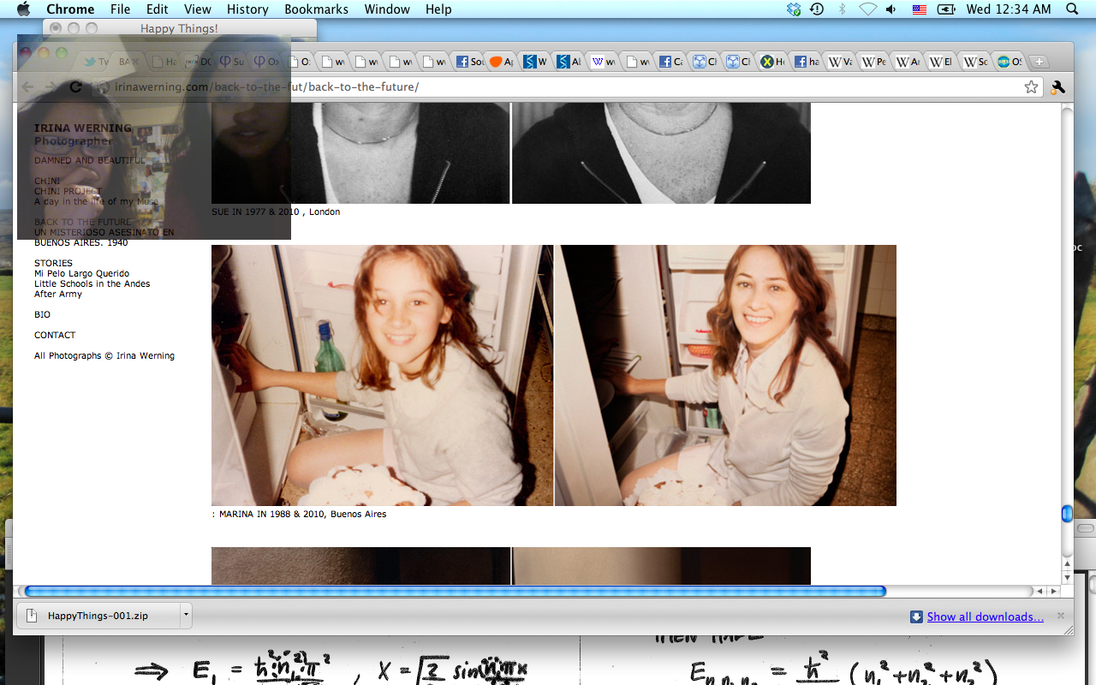Open the Time Machine menu bar icon

(x=817, y=9)
